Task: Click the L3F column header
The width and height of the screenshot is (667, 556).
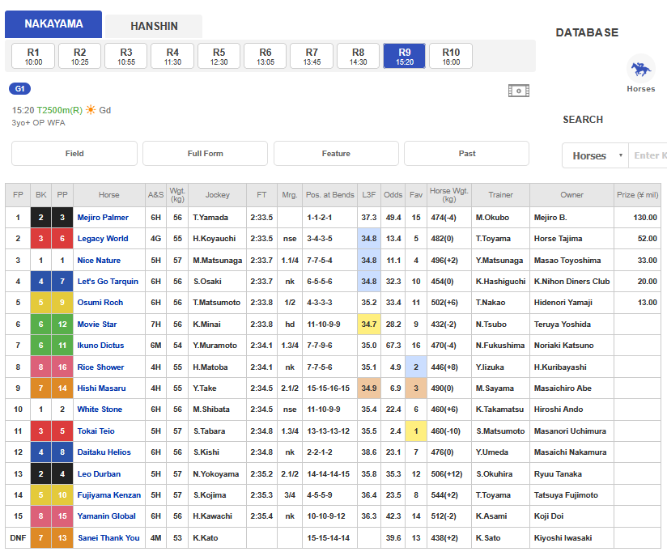Action: (x=369, y=195)
